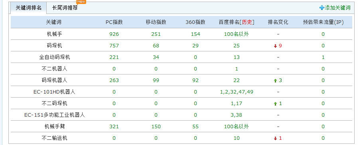The image size is (359, 145).
Task: Select keyword 全自动码垛机
Action: [55, 57]
